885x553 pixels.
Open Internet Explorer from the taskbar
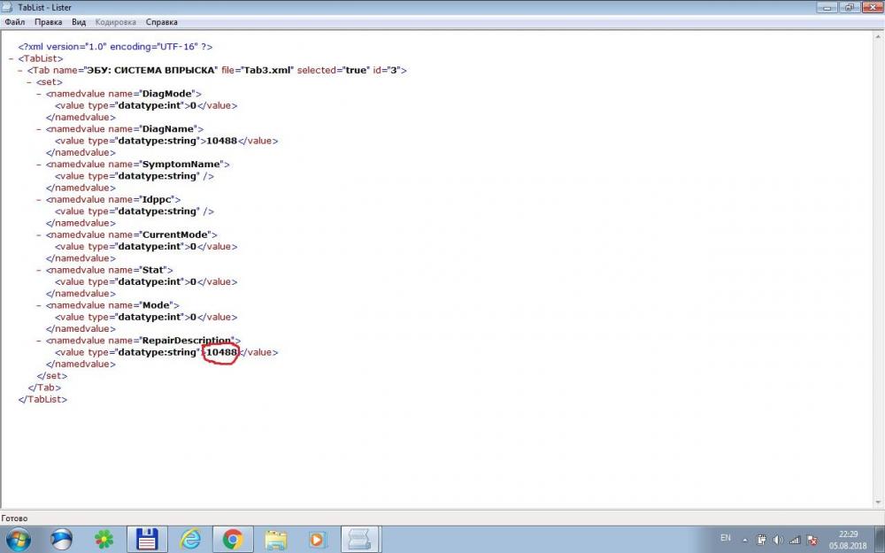coord(189,540)
